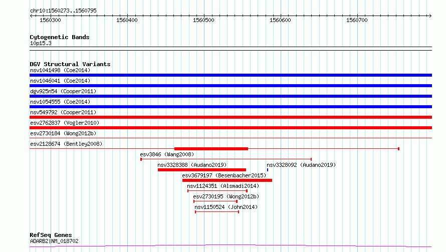Click ruler position 1560600
Image resolution: width=446 pixels, height=252 pixels.
[x=280, y=20]
